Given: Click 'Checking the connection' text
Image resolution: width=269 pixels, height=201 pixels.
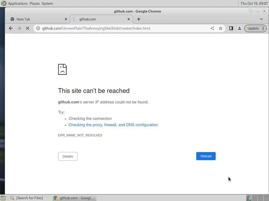Looking at the screenshot, I should [90, 119].
